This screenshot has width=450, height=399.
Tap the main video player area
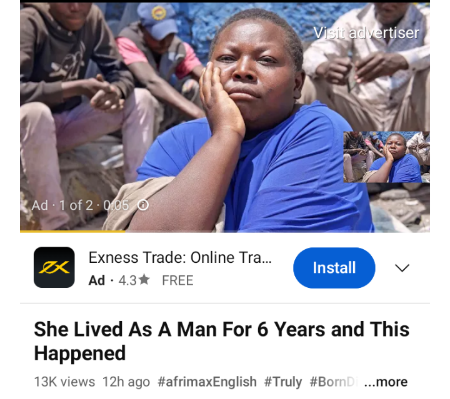pyautogui.click(x=225, y=117)
